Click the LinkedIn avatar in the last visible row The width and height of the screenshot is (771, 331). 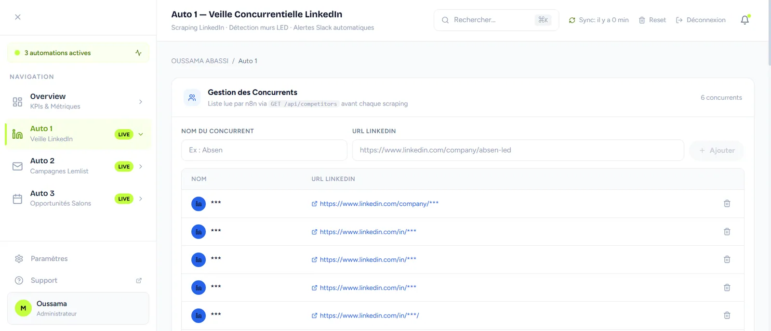point(199,316)
